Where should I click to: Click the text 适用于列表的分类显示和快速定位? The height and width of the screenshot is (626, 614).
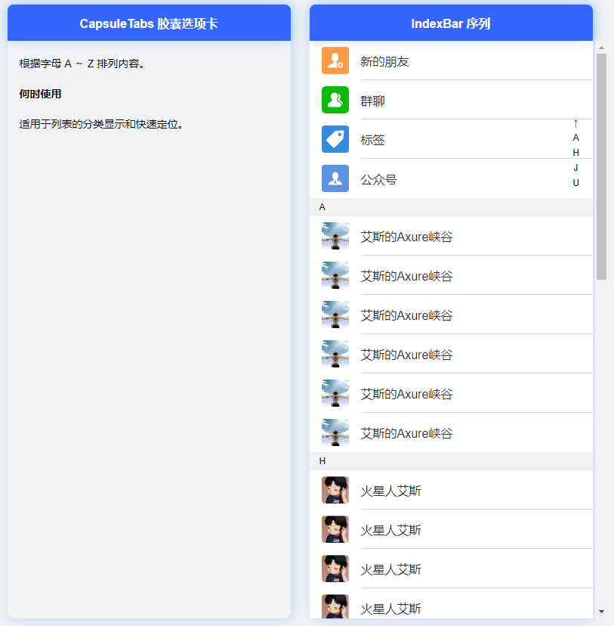[101, 124]
